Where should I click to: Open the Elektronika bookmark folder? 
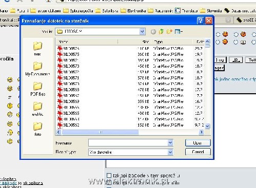(133, 11)
